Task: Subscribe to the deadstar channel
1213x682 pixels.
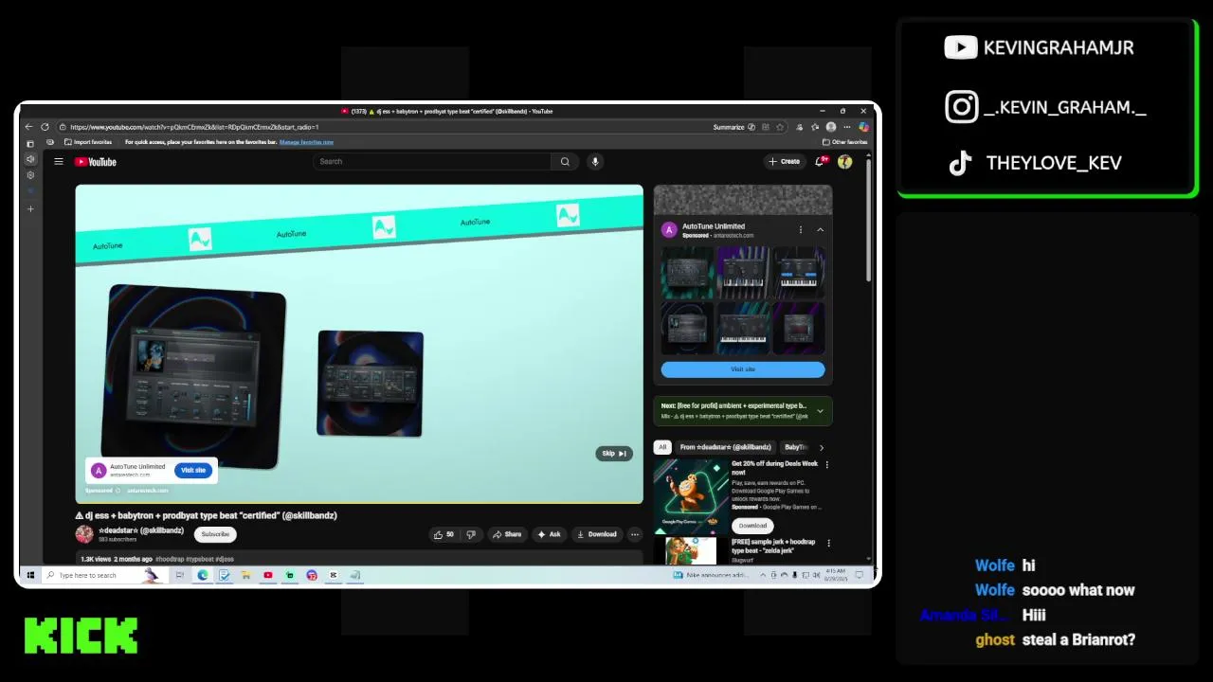Action: (215, 534)
